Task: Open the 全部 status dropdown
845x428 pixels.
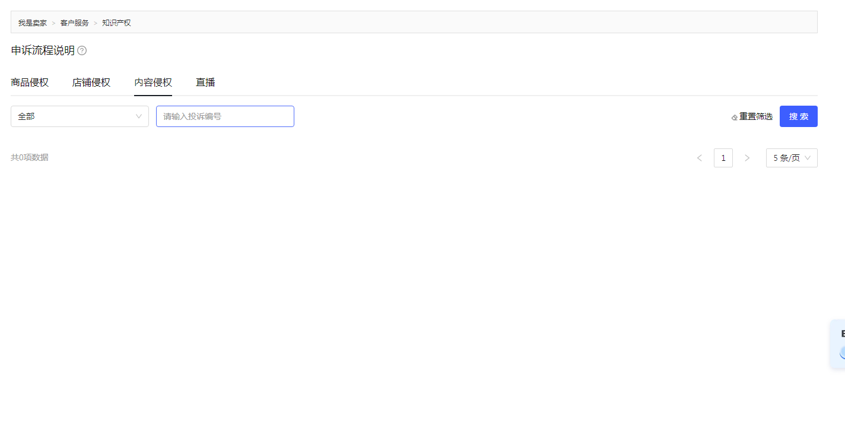Action: click(x=80, y=116)
